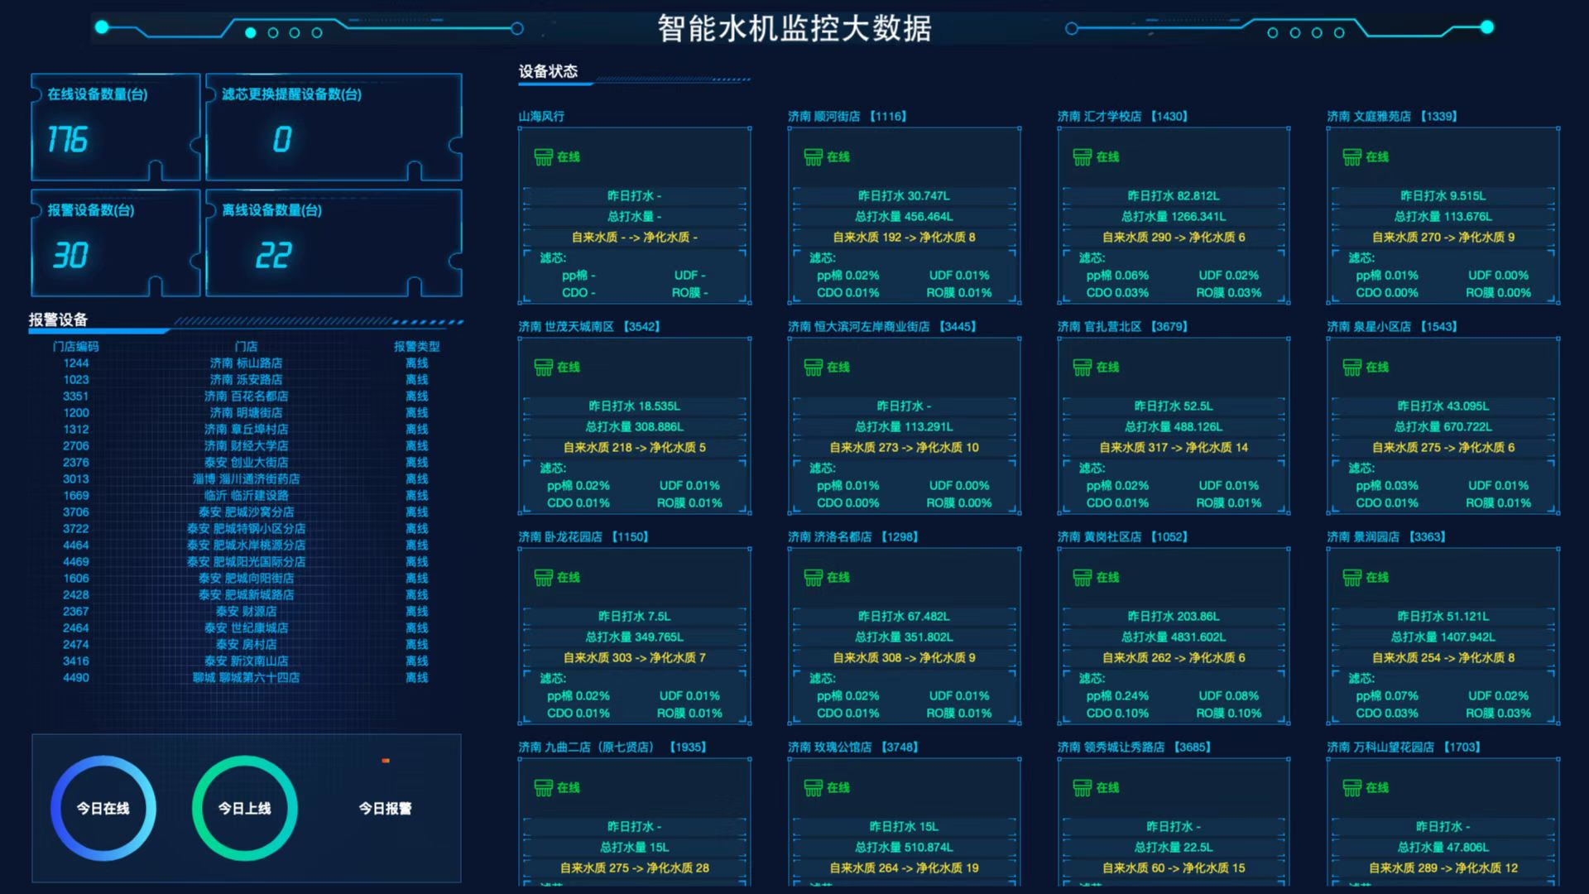Select alarm row 聊城 聊城第六十四店
Viewport: 1589px width, 894px height.
[246, 677]
